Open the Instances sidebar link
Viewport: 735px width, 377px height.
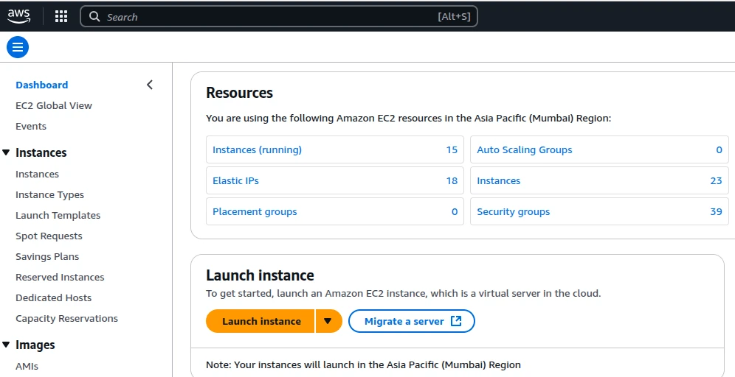click(37, 174)
